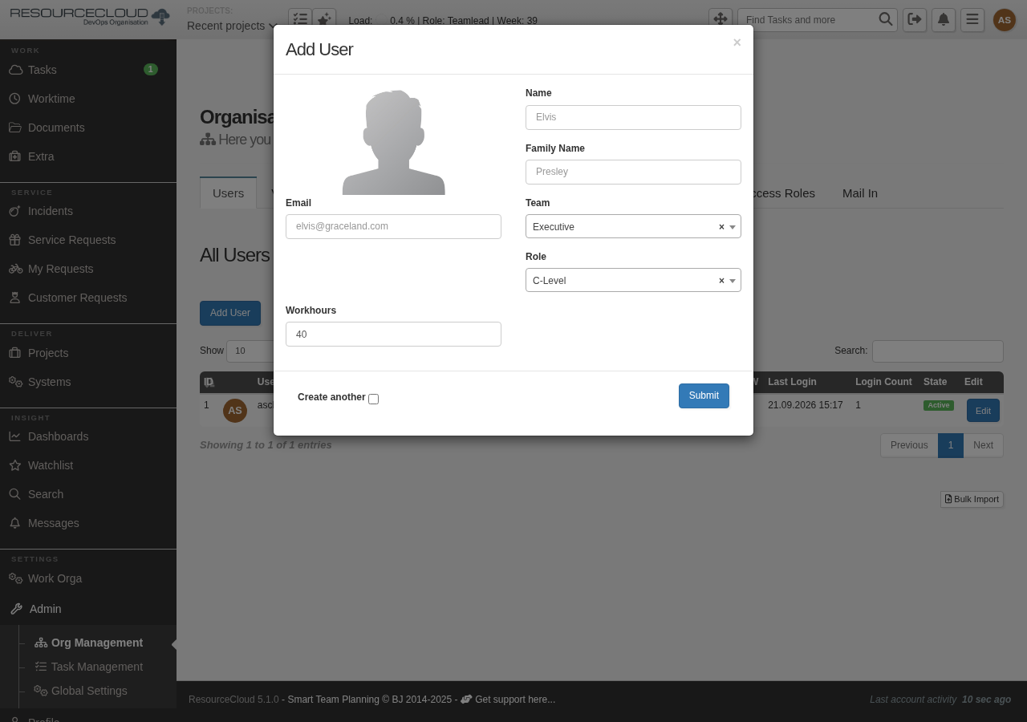1027x722 pixels.
Task: Click the task checklist icon in header
Action: (300, 20)
